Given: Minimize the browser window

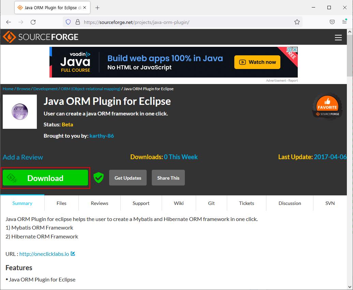Looking at the screenshot, I should [x=313, y=8].
